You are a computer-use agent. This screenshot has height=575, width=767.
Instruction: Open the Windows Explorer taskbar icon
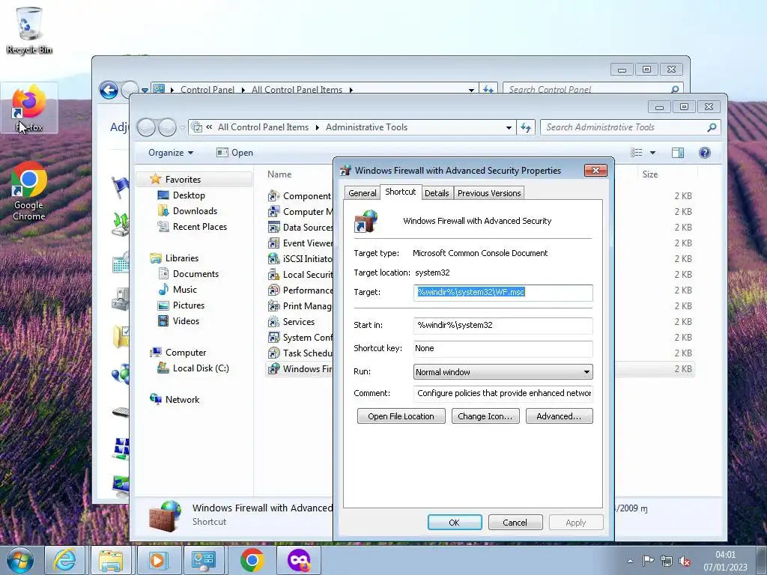pos(111,560)
